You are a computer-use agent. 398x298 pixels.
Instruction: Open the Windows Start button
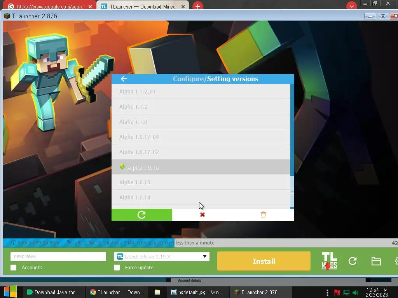10,292
